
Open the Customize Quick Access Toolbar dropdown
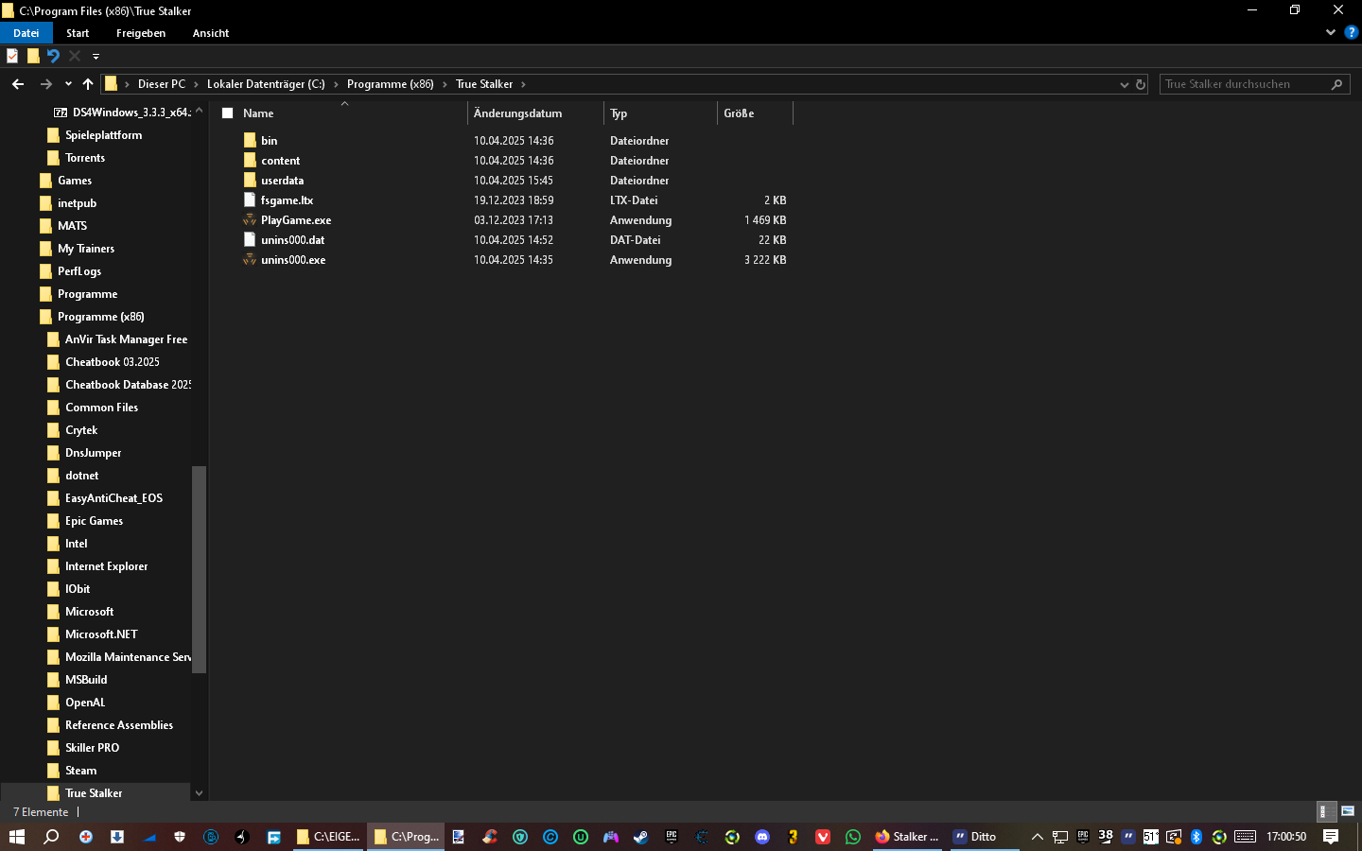coord(96,57)
